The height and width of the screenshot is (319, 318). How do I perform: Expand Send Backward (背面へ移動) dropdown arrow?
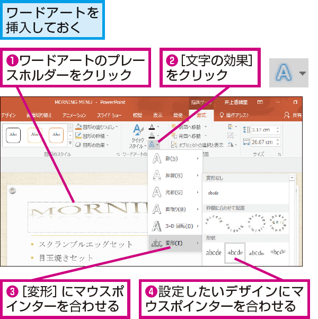(206, 136)
